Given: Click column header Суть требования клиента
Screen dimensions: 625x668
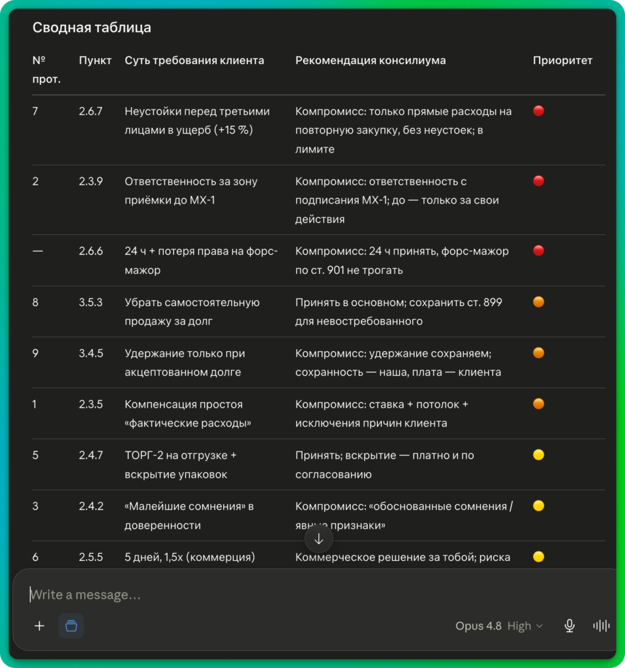Looking at the screenshot, I should [194, 61].
